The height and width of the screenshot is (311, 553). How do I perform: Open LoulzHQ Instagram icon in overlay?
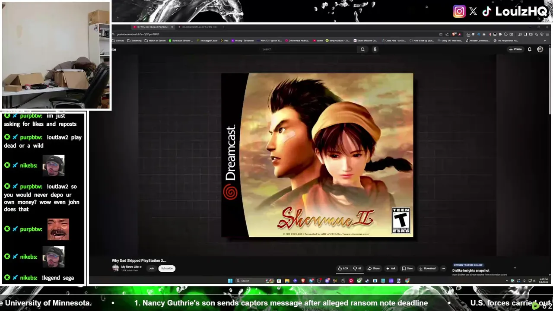click(459, 12)
